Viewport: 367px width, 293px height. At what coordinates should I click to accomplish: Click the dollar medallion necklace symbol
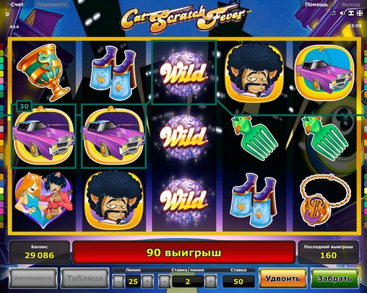point(324,200)
